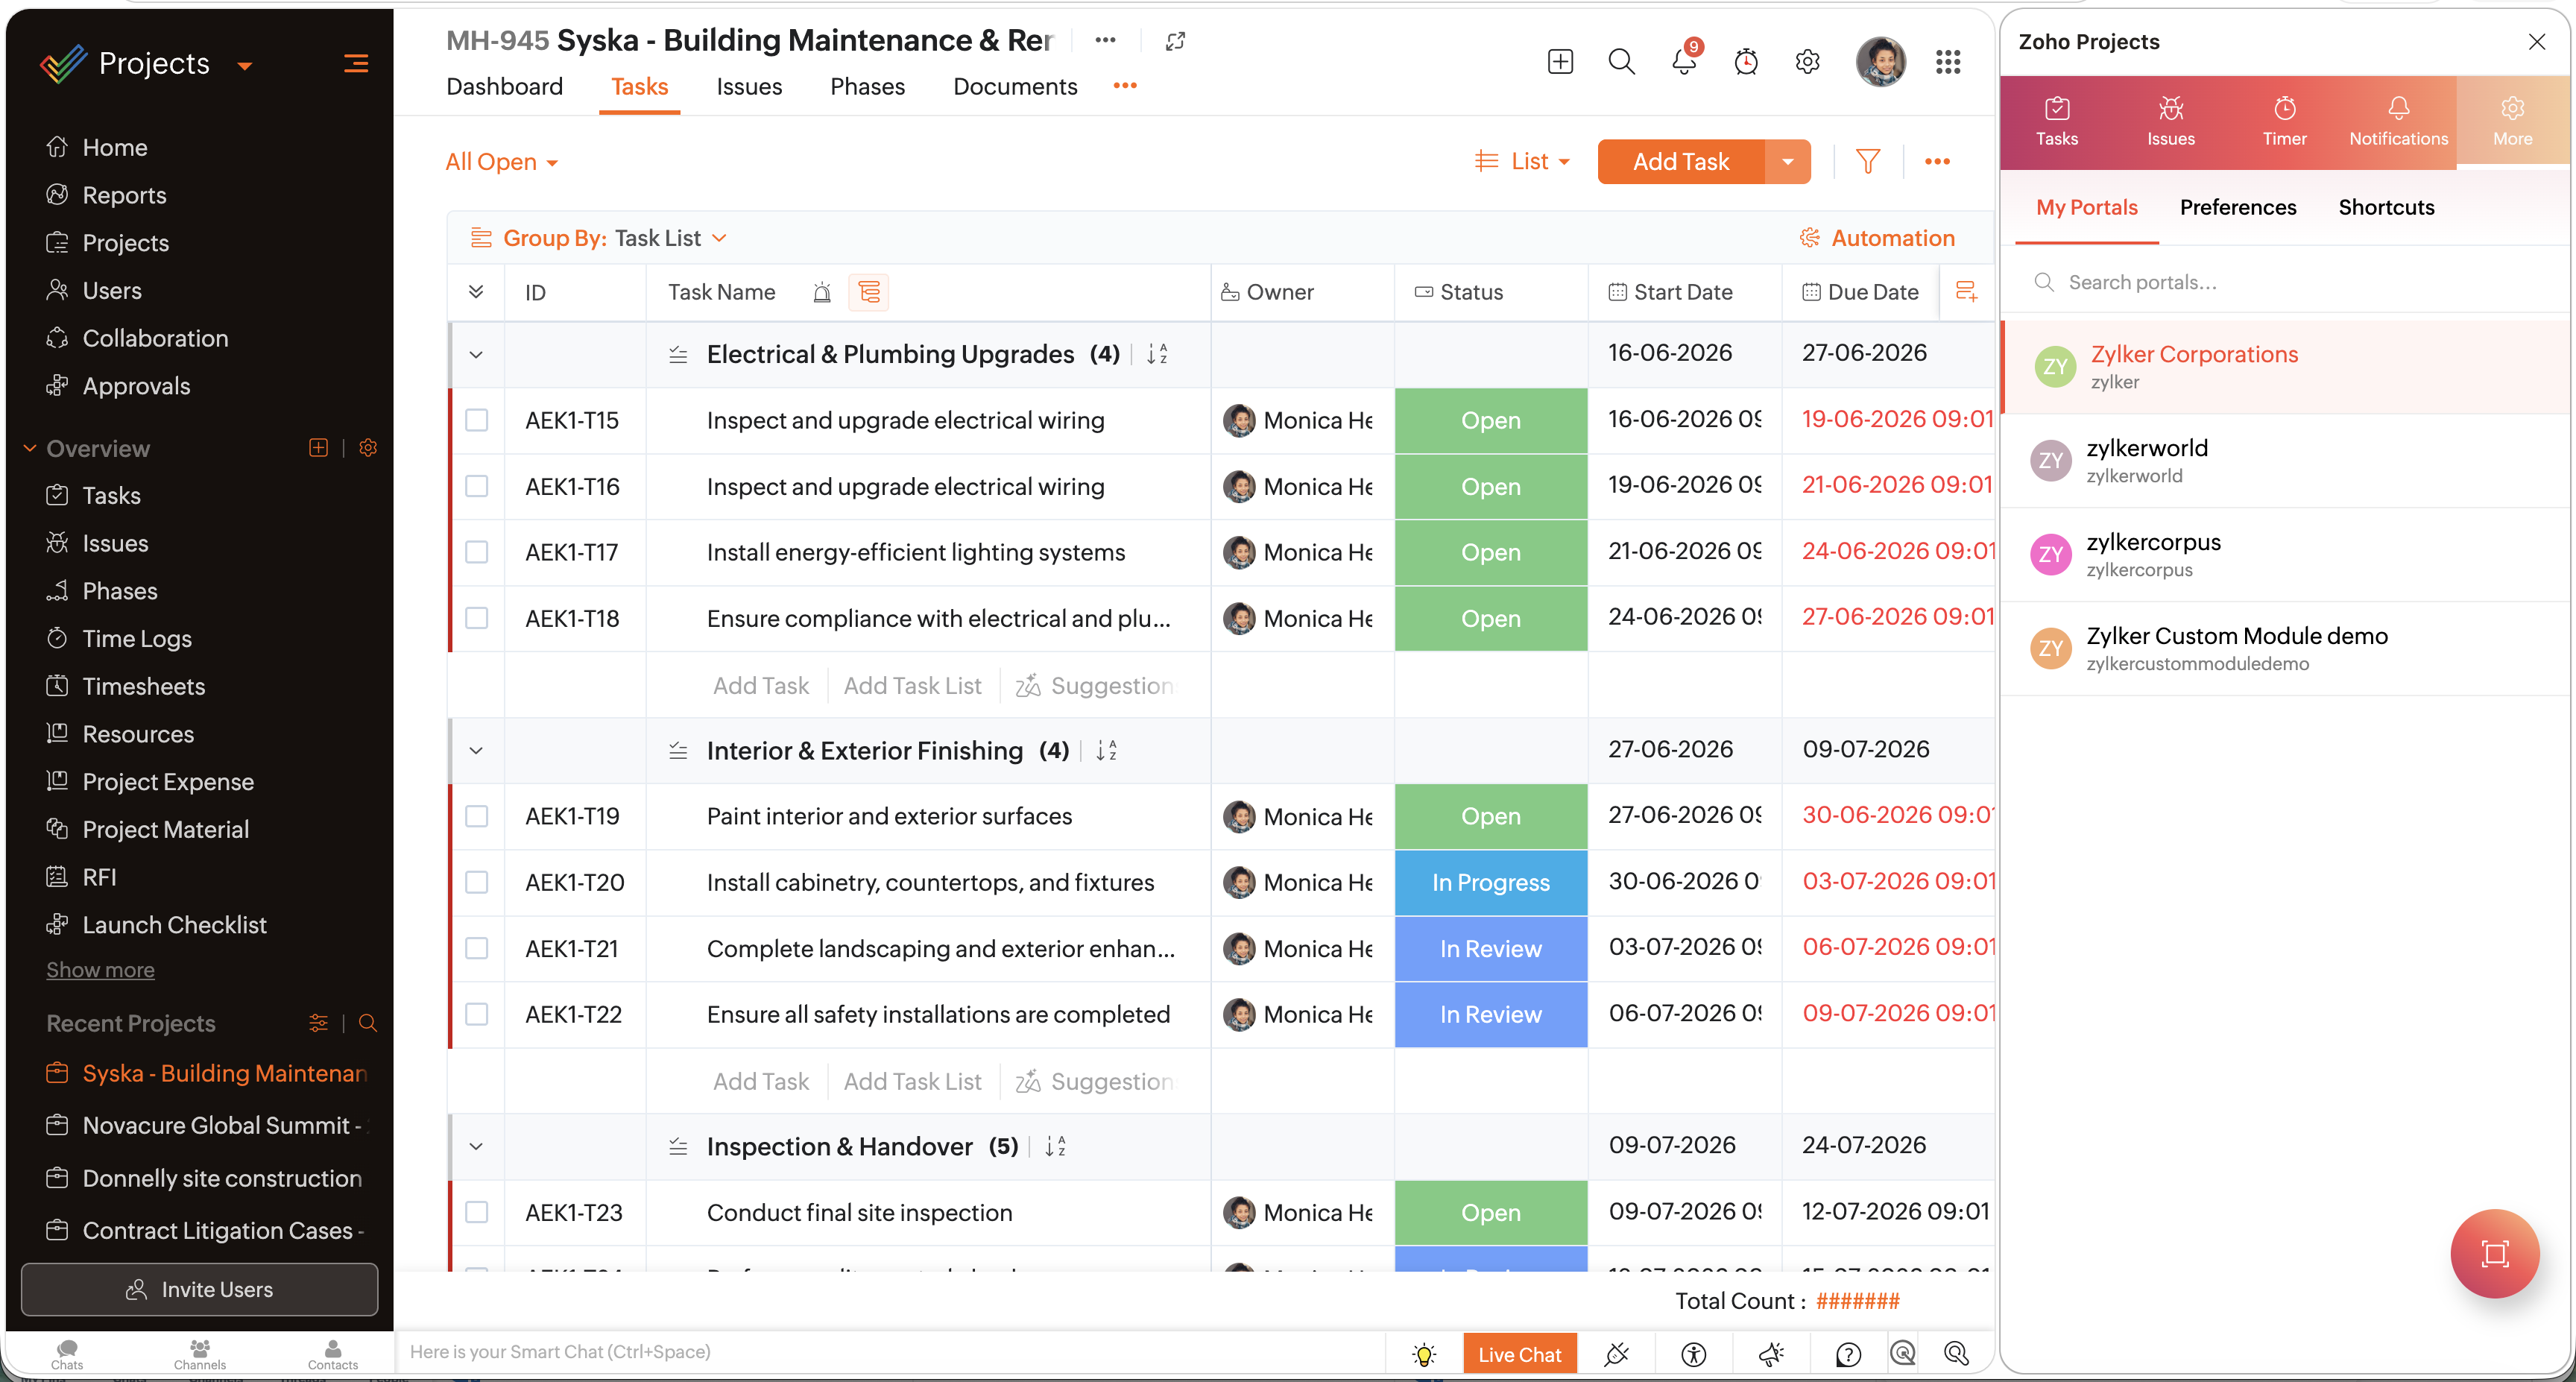Image resolution: width=2576 pixels, height=1382 pixels.
Task: Click the red floating screen capture button
Action: tap(2495, 1254)
